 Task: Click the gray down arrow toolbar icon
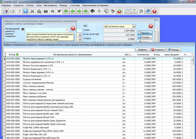tap(99, 11)
